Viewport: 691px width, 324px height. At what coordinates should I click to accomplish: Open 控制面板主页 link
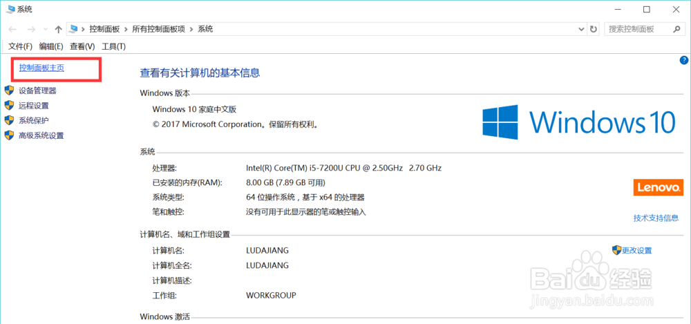[42, 68]
